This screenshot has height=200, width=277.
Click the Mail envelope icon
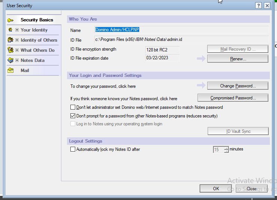[x=10, y=71]
